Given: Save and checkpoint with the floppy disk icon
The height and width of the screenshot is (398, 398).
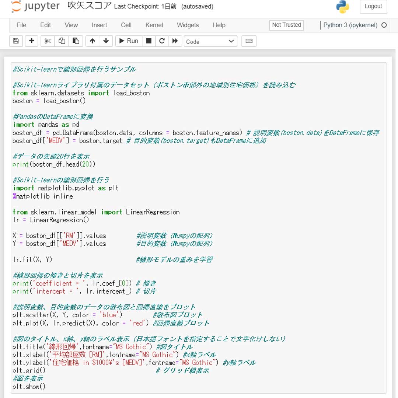Looking at the screenshot, I should click(16, 41).
